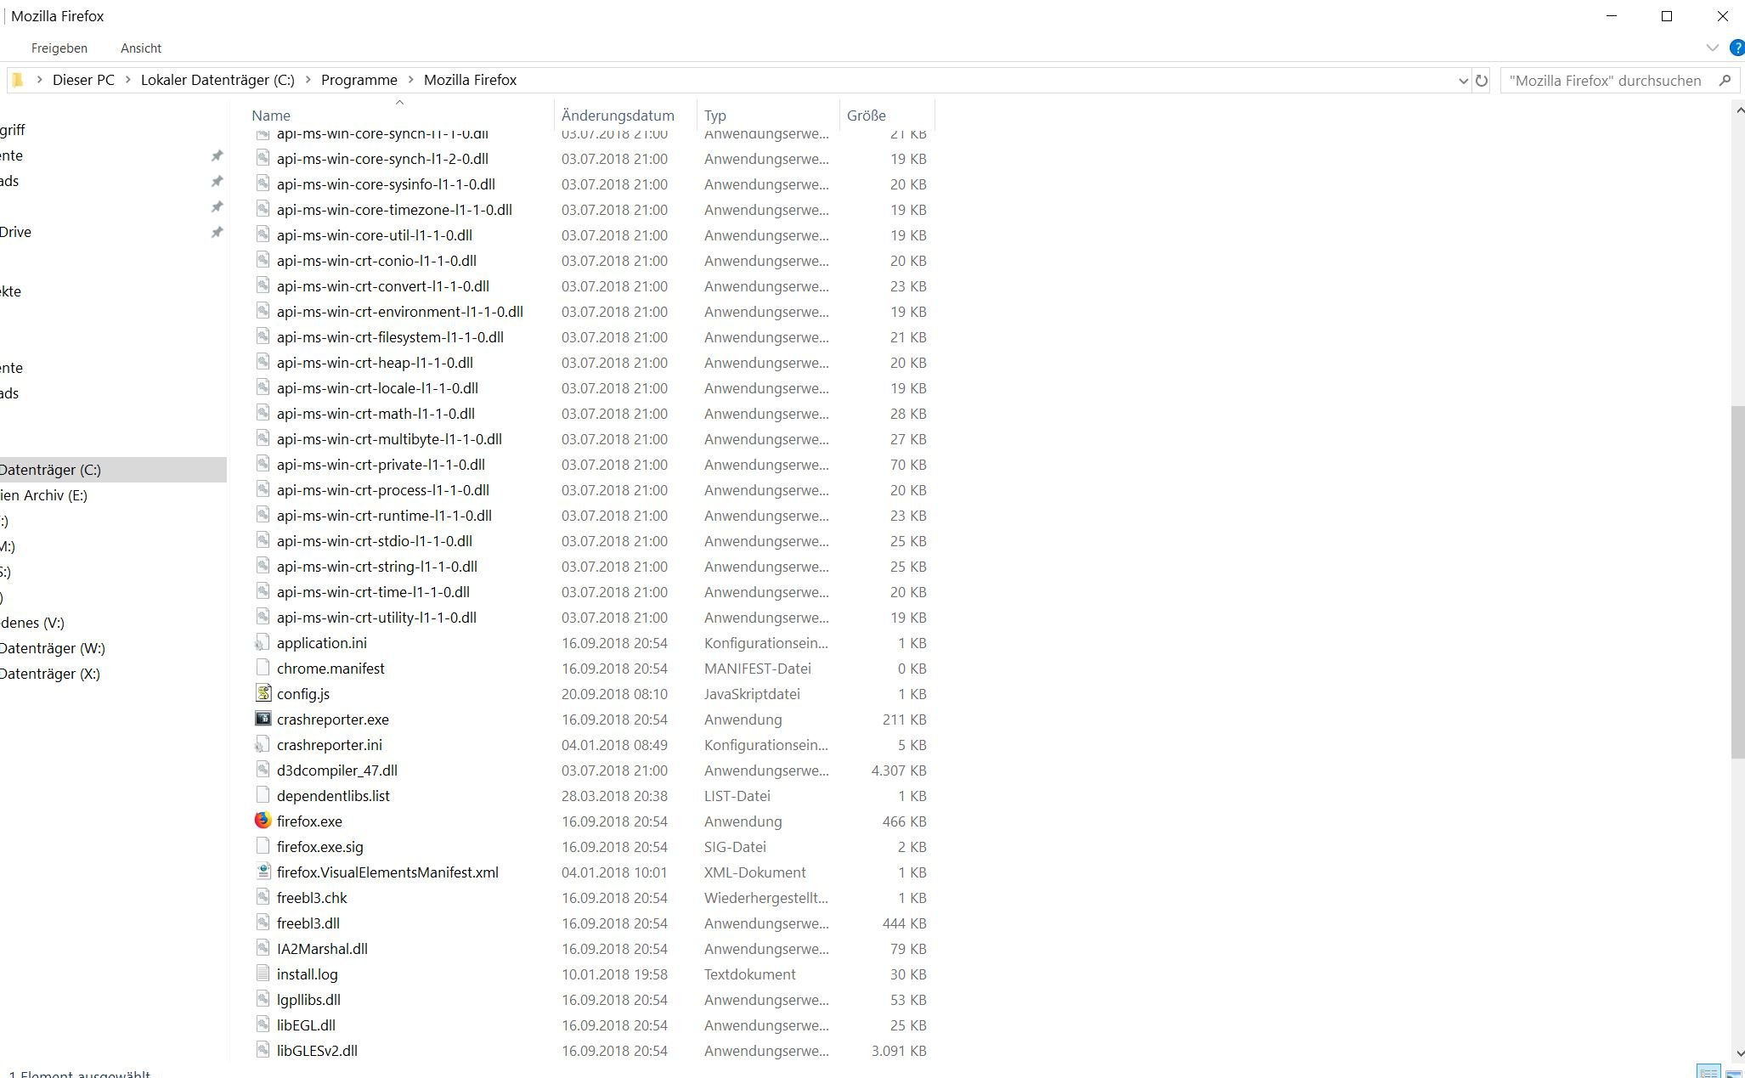Click the config.js script icon
The width and height of the screenshot is (1745, 1078).
point(263,693)
